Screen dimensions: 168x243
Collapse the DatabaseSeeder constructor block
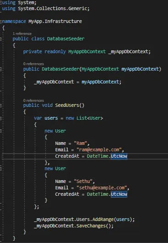(0, 69)
